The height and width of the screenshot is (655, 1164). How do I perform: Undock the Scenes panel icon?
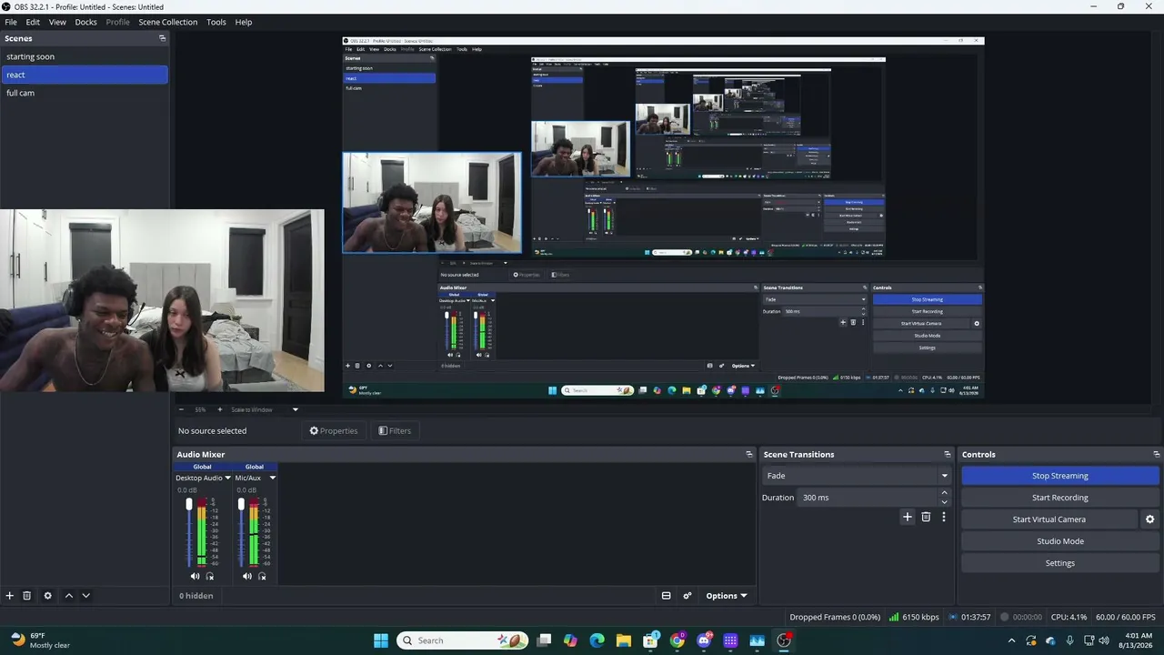(x=163, y=38)
